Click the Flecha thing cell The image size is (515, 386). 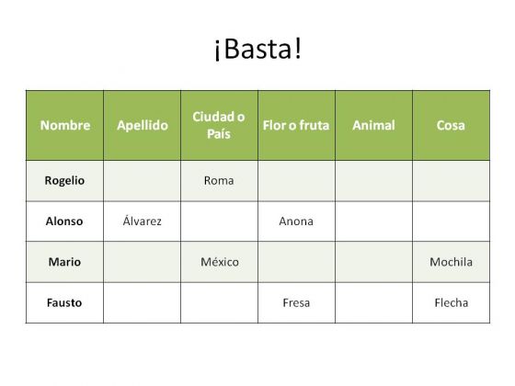pos(451,302)
